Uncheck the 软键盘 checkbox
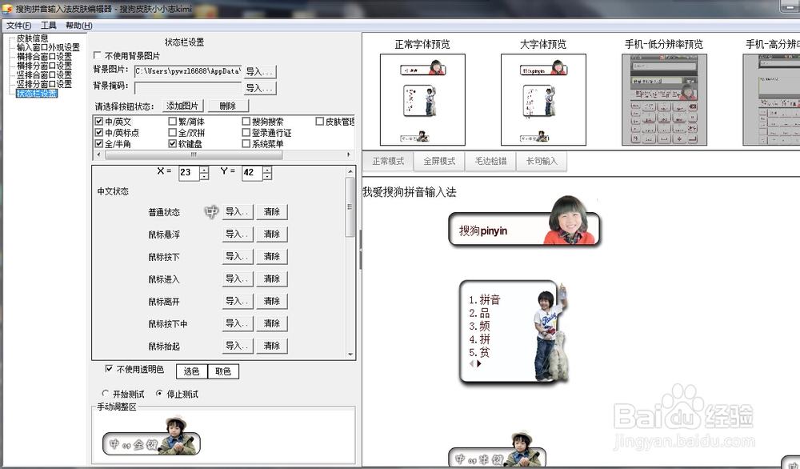The width and height of the screenshot is (800, 469). pos(173,144)
